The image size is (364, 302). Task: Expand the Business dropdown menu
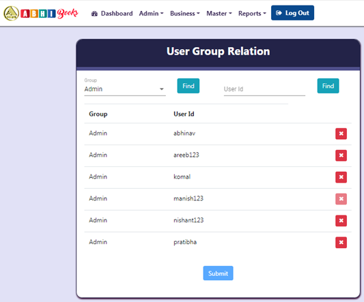coord(185,14)
